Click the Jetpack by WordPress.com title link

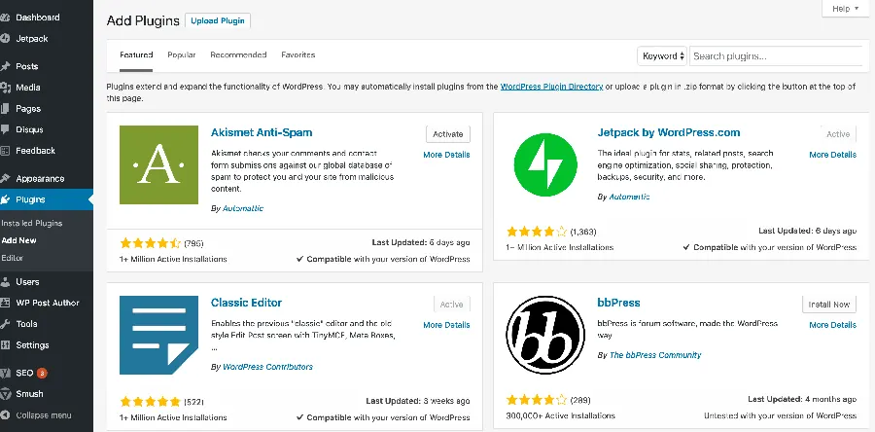(x=669, y=133)
